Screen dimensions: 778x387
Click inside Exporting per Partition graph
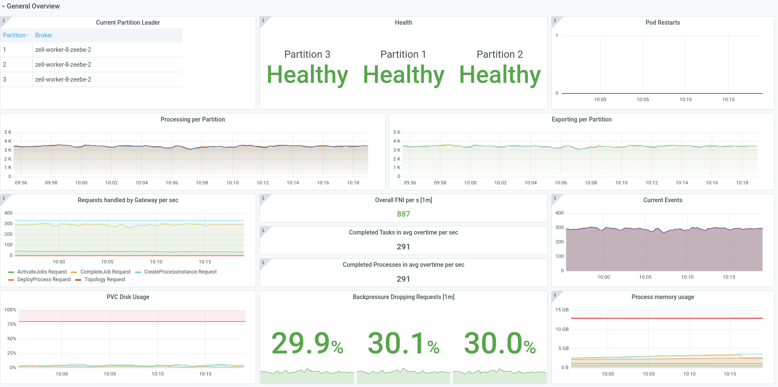pyautogui.click(x=581, y=155)
